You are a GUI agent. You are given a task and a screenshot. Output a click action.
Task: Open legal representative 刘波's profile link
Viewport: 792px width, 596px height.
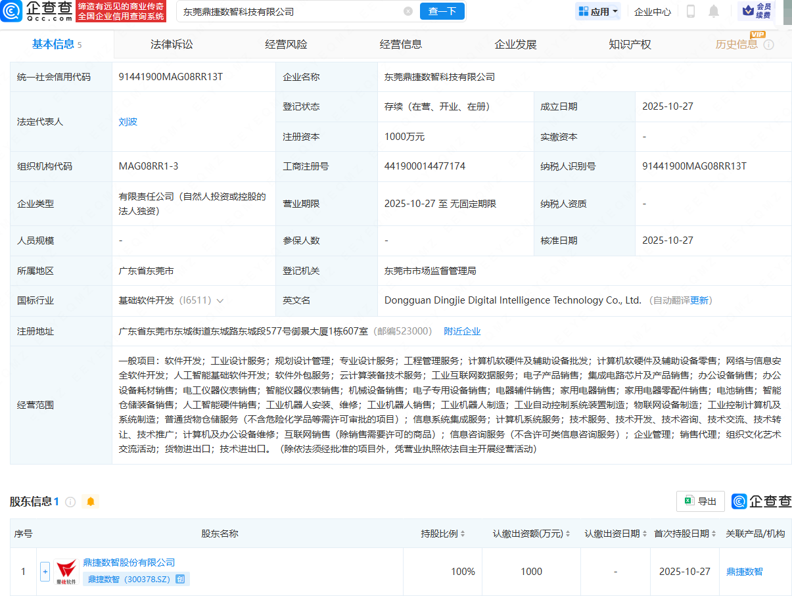(128, 122)
